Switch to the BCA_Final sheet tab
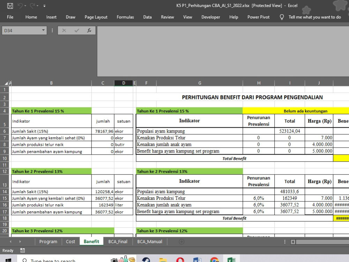 click(118, 241)
